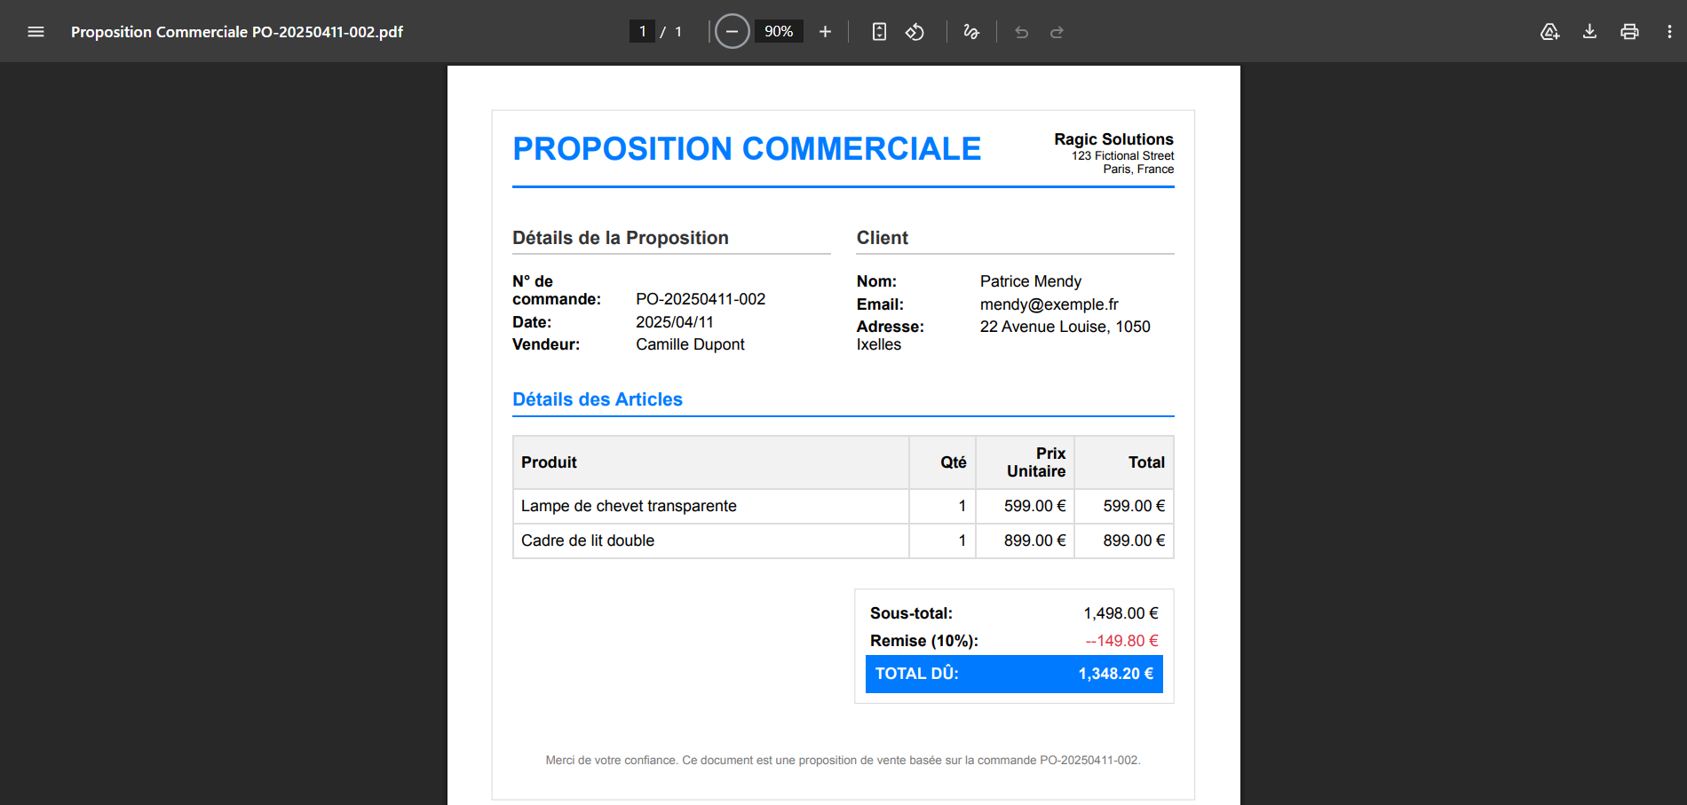Print the document

pyautogui.click(x=1629, y=32)
